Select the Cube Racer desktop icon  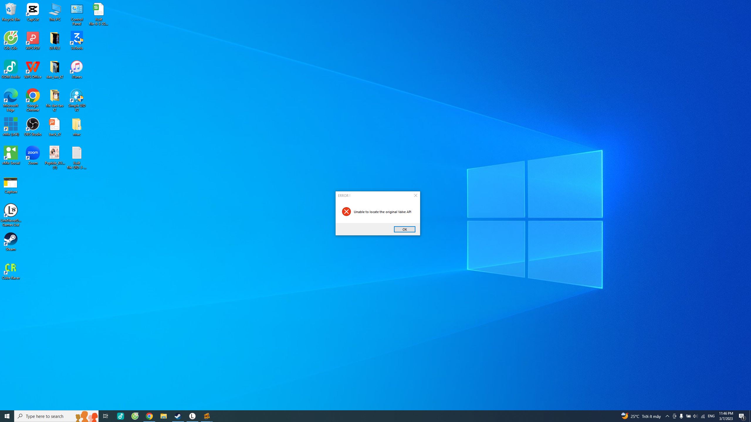tap(11, 270)
